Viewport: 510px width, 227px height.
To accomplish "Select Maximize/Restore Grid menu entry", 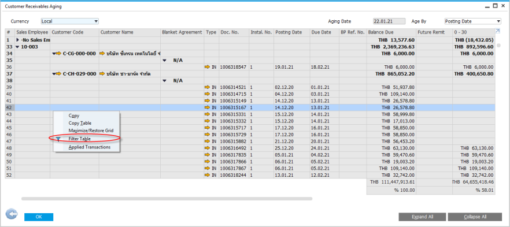I will click(91, 131).
